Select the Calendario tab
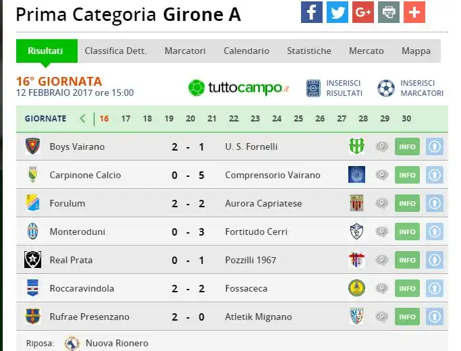This screenshot has height=351, width=461. point(246,51)
